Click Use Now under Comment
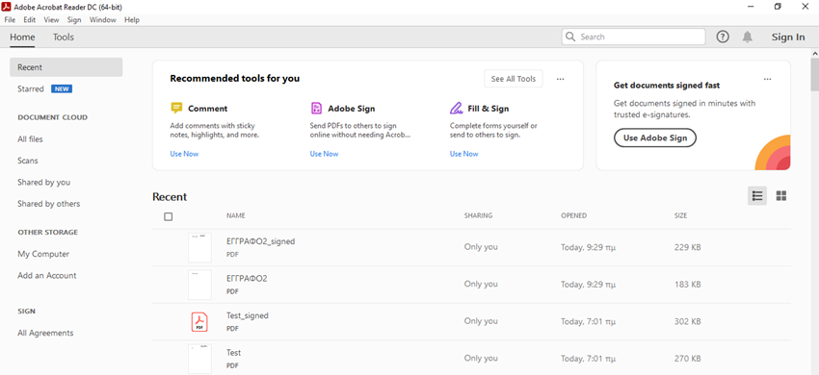This screenshot has height=375, width=819. [x=184, y=154]
